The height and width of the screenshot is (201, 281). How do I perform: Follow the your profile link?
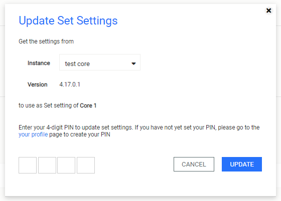click(33, 134)
